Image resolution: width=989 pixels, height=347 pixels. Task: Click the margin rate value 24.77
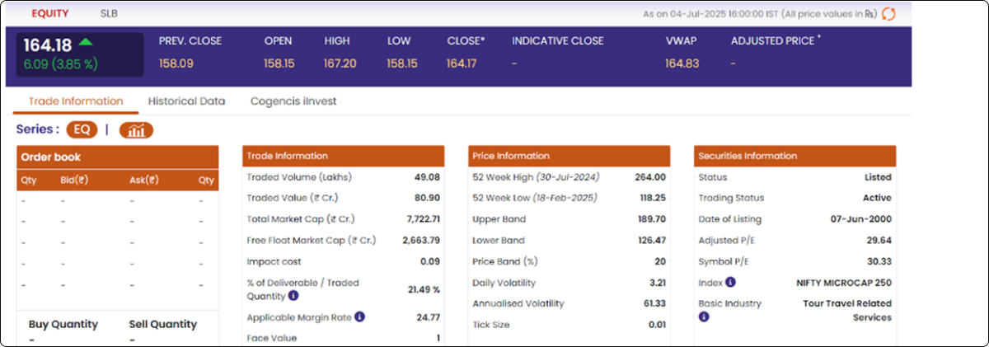[428, 317]
